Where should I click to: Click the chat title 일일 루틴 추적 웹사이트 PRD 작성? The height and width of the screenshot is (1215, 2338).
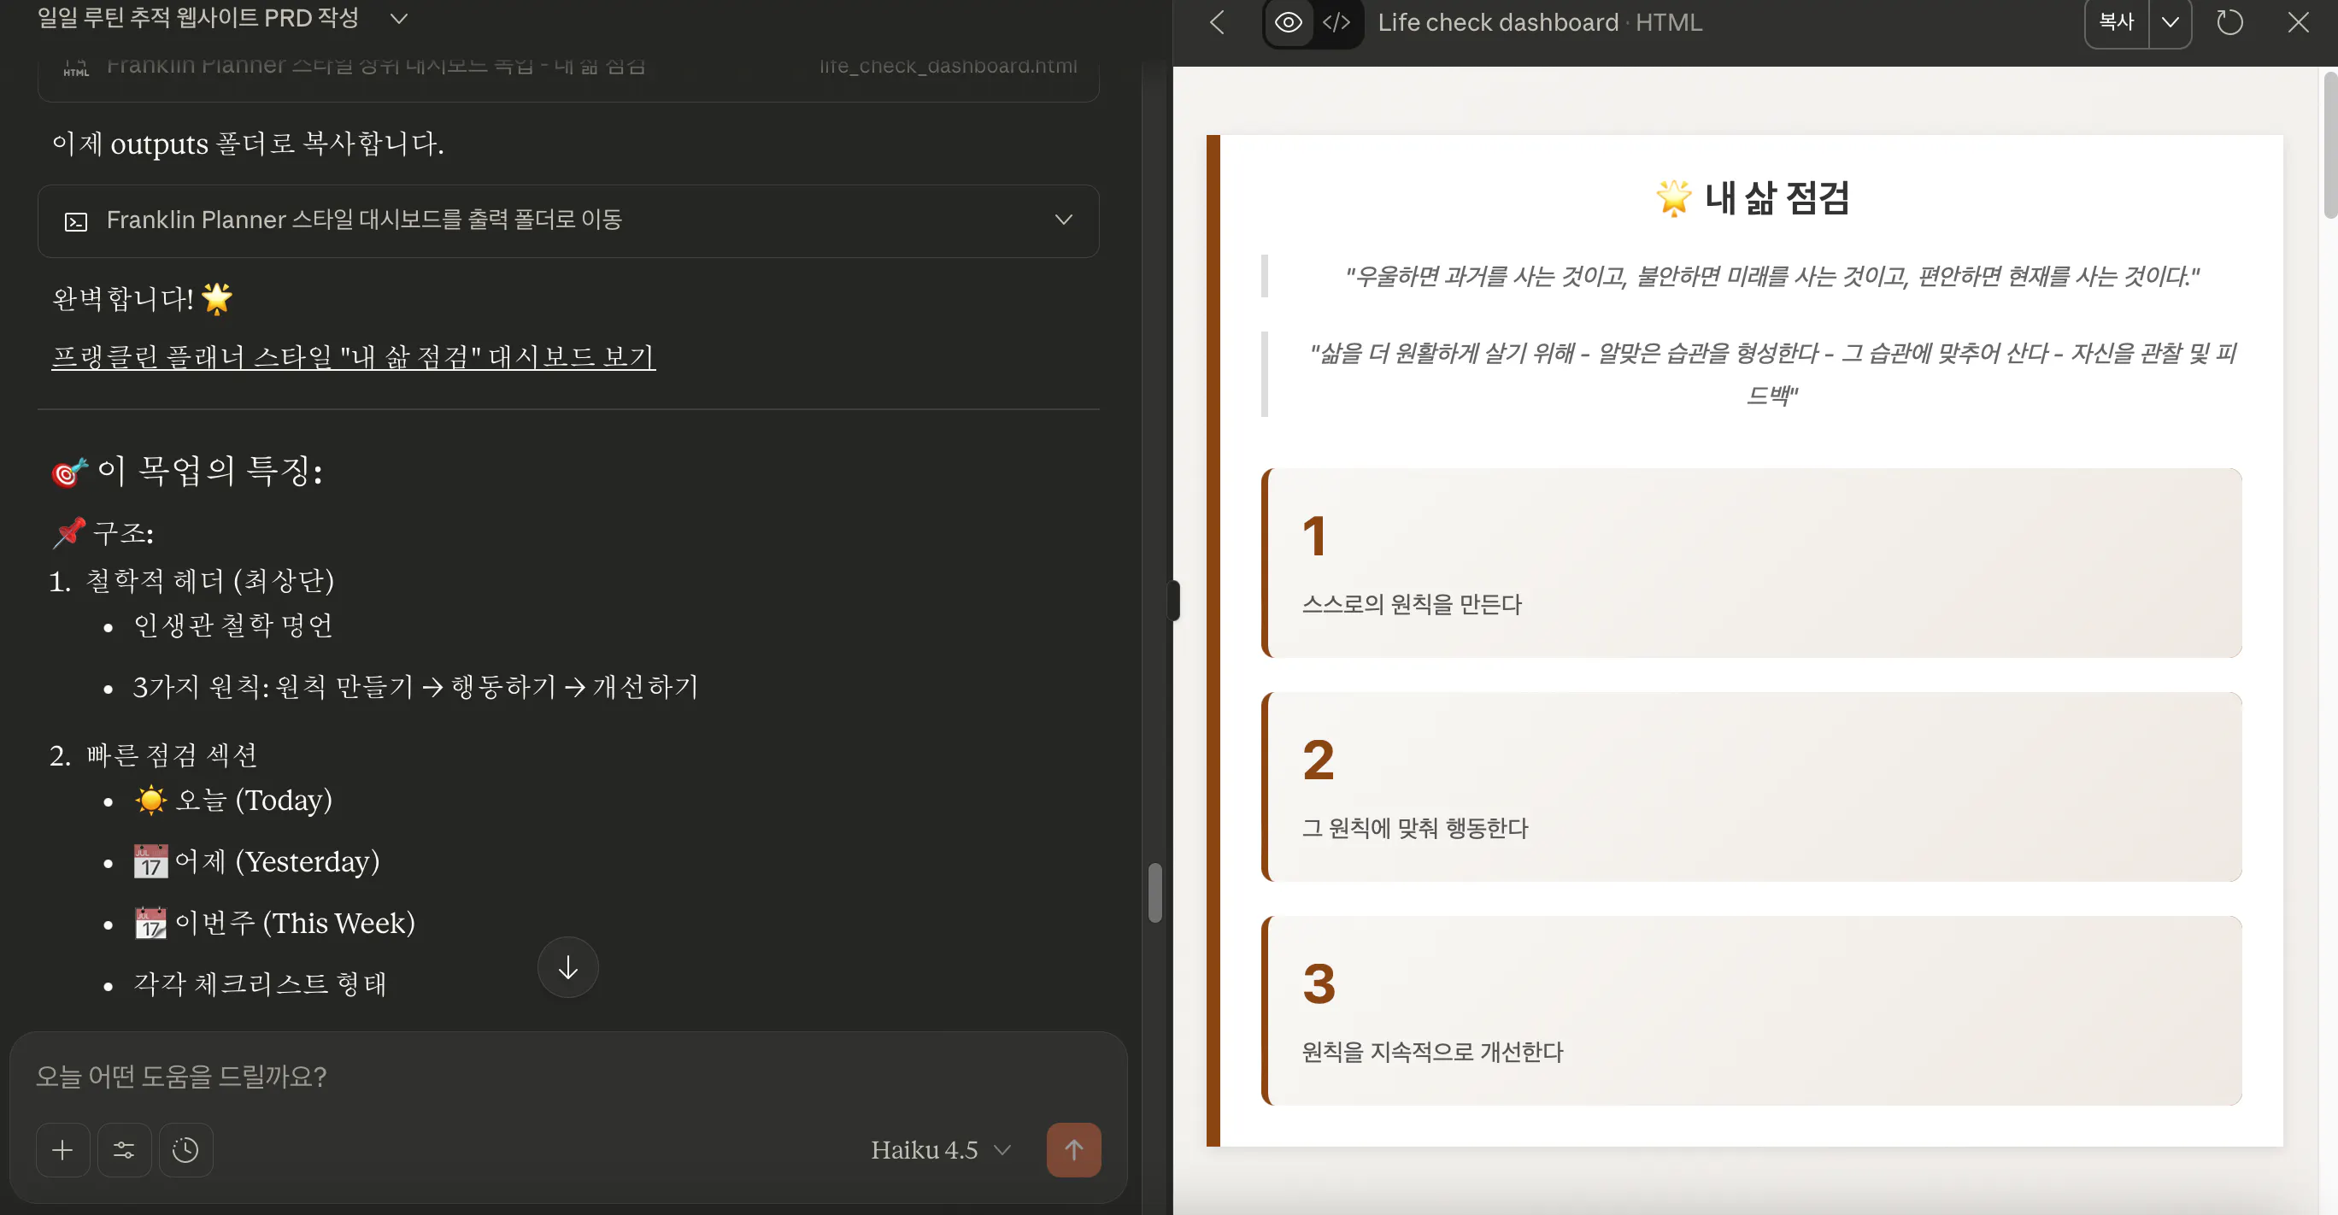(198, 18)
